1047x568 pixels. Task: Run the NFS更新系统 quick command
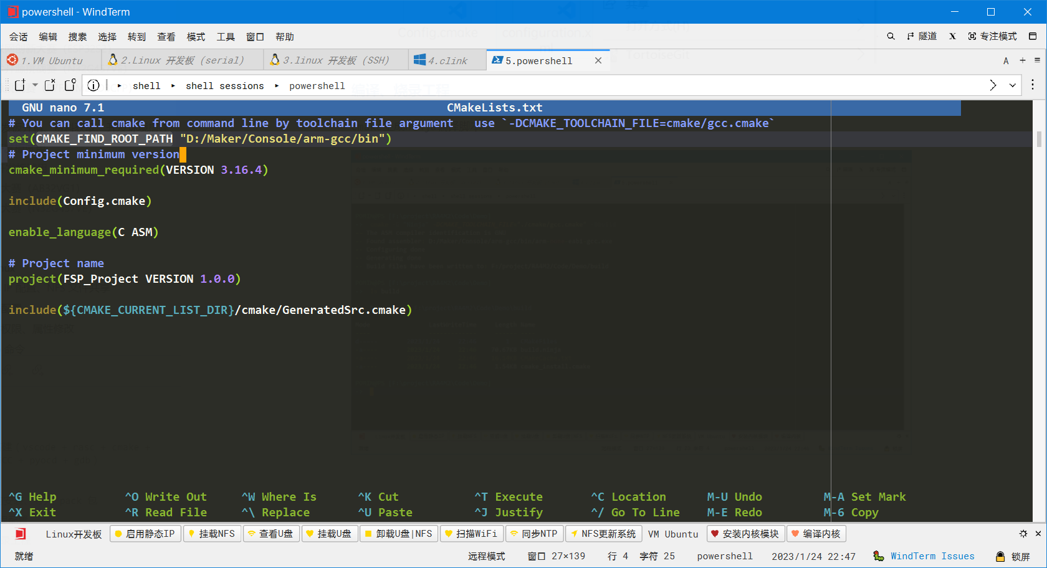click(x=603, y=534)
